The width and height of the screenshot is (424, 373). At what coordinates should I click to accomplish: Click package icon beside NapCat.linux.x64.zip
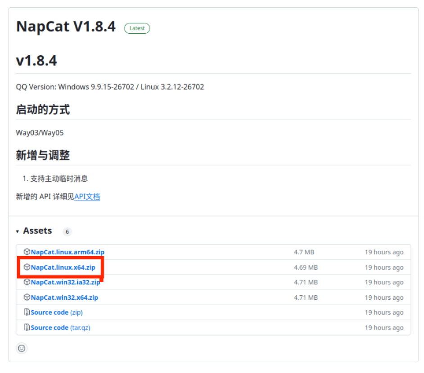pos(27,267)
